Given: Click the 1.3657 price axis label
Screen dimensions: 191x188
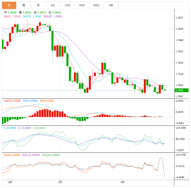Looking at the screenshot, I should click(180, 18).
